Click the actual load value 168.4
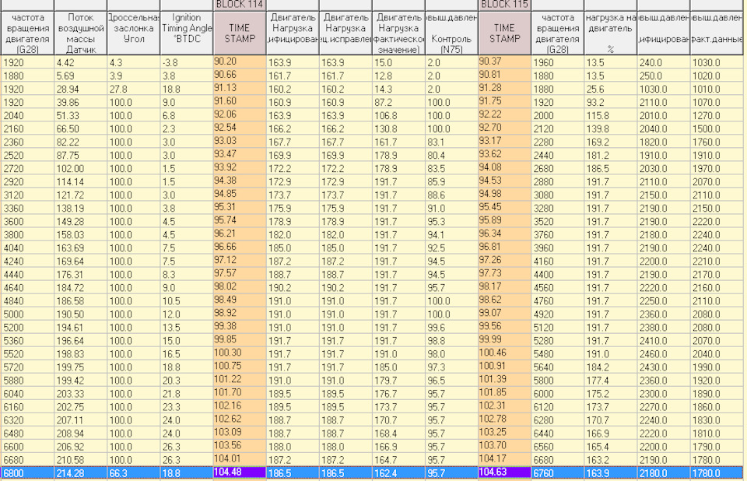The width and height of the screenshot is (747, 481). [x=398, y=434]
